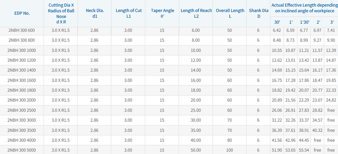Click the Length of Reach L2 header
This screenshot has height=154, width=338.
click(x=196, y=13)
